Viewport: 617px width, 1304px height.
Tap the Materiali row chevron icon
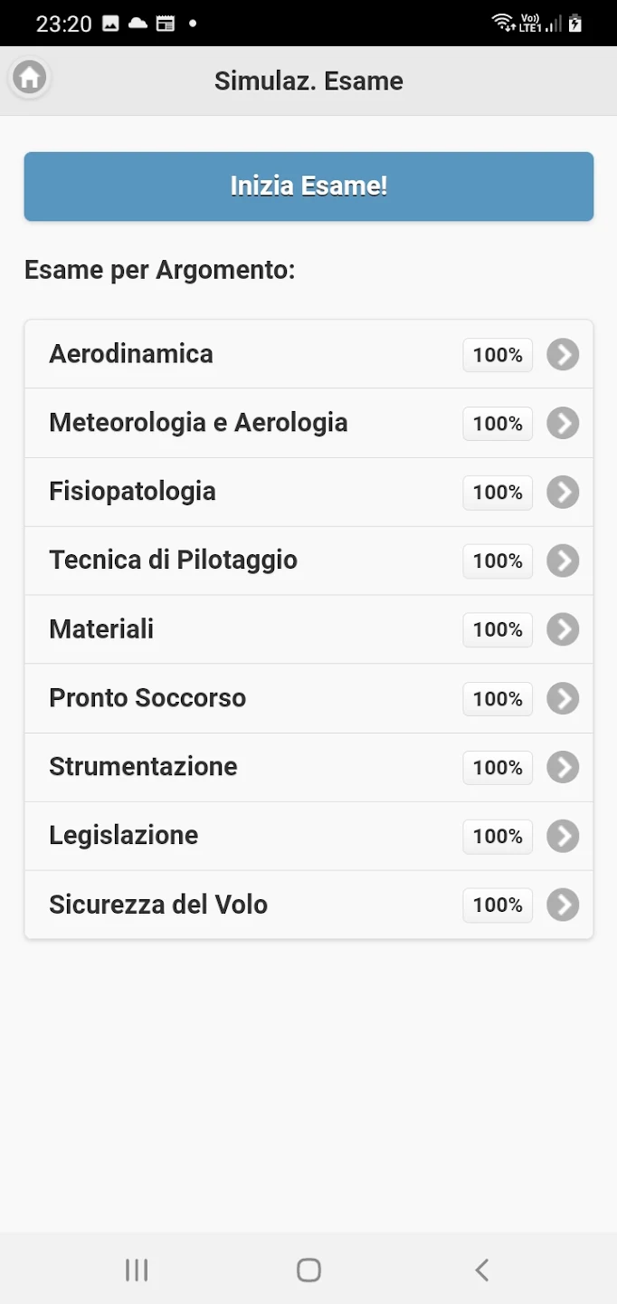(562, 629)
